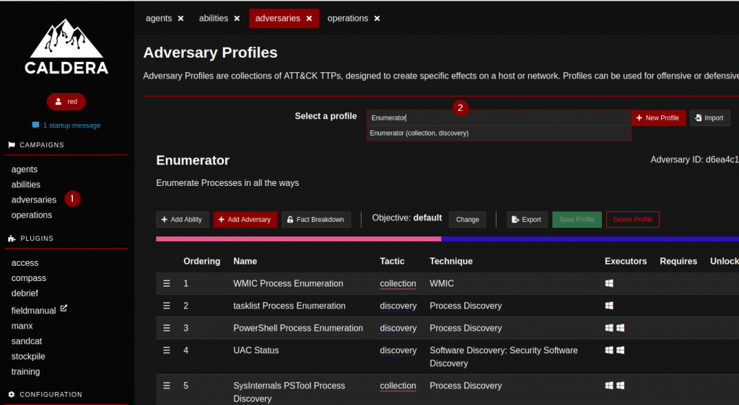Click first Windows icon in PowerShell Process Enumeration row

click(x=609, y=327)
